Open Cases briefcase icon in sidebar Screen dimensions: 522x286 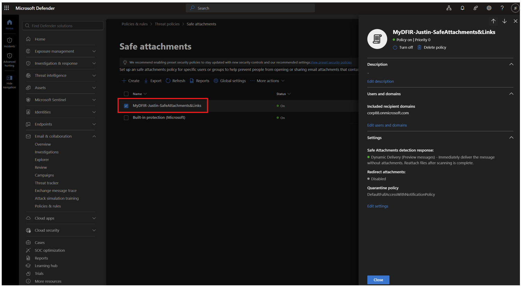click(28, 243)
